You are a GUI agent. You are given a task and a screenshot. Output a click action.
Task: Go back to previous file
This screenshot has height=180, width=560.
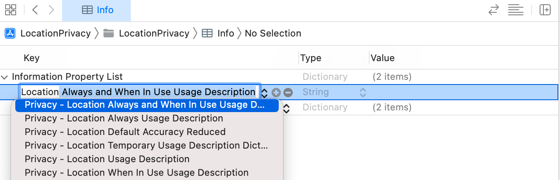[x=35, y=10]
